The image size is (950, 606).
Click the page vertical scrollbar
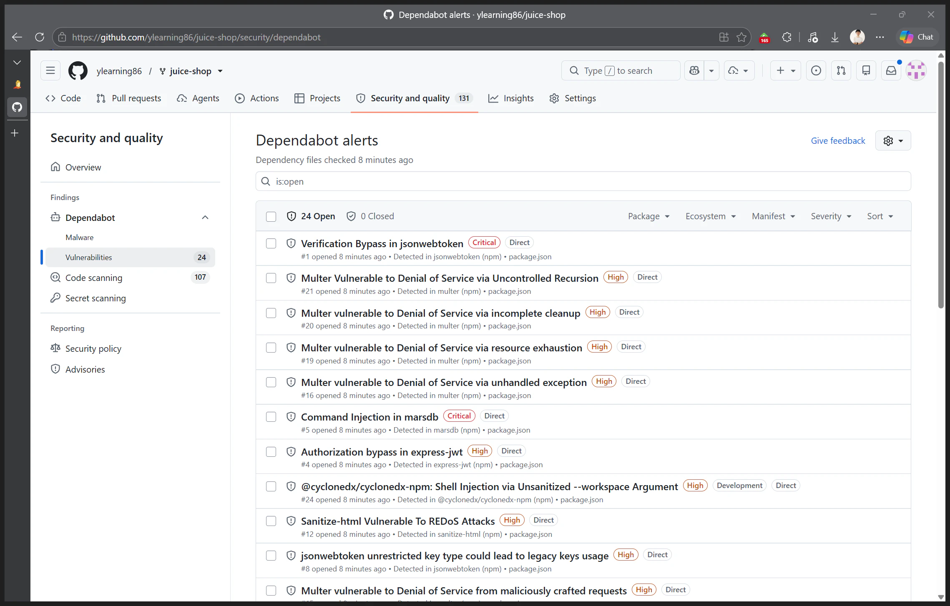(x=941, y=185)
